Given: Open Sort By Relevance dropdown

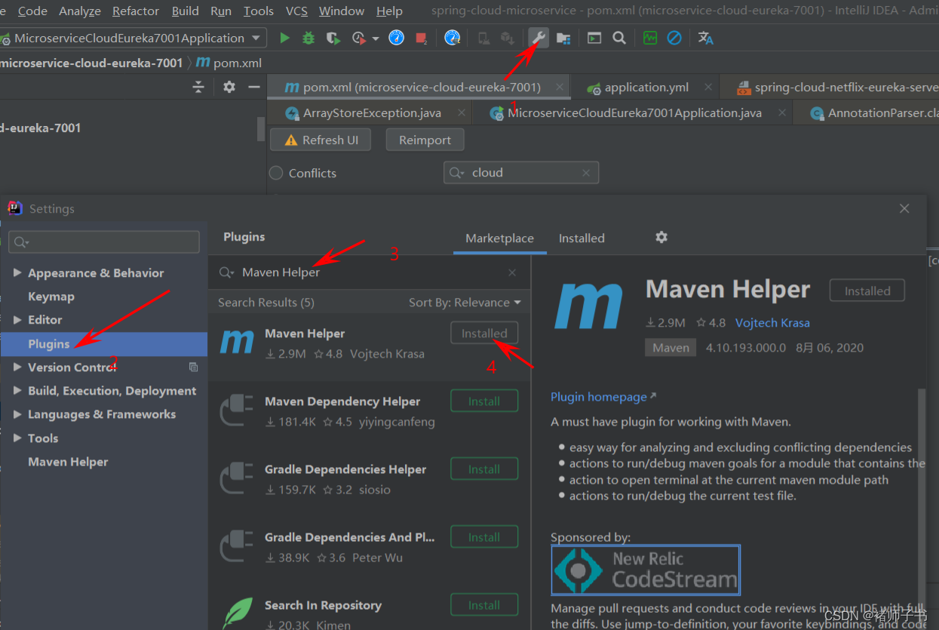Looking at the screenshot, I should (x=465, y=303).
